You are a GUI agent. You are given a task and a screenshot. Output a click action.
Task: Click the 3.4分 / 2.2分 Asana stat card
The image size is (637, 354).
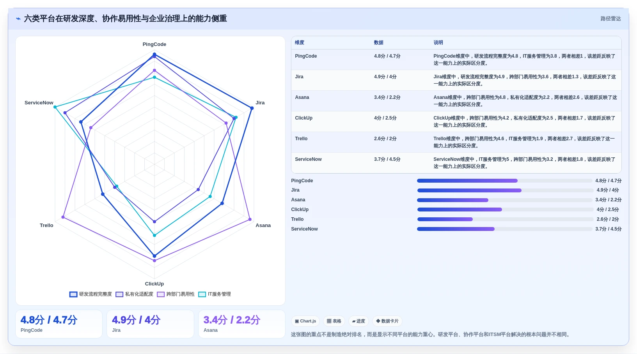(x=242, y=324)
